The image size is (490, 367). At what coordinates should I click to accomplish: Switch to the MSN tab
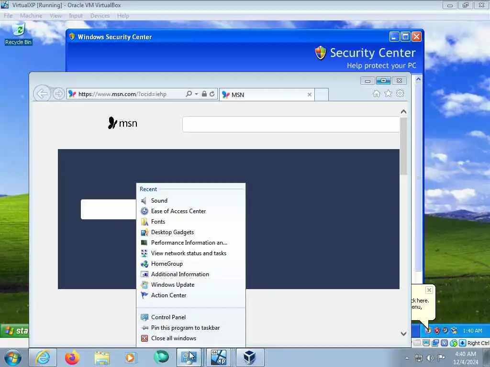[x=267, y=95]
